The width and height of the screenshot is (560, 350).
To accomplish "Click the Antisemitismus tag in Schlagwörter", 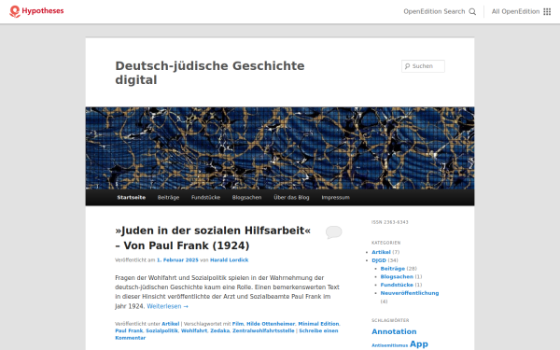I will [389, 345].
